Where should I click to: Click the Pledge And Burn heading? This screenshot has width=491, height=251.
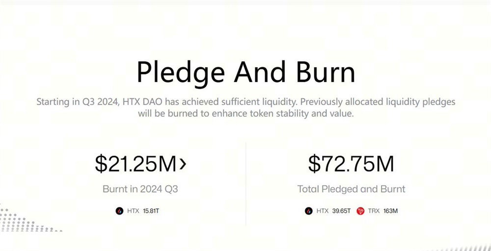coord(245,73)
